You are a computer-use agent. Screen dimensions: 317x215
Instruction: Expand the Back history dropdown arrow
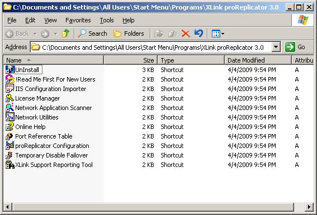35,34
